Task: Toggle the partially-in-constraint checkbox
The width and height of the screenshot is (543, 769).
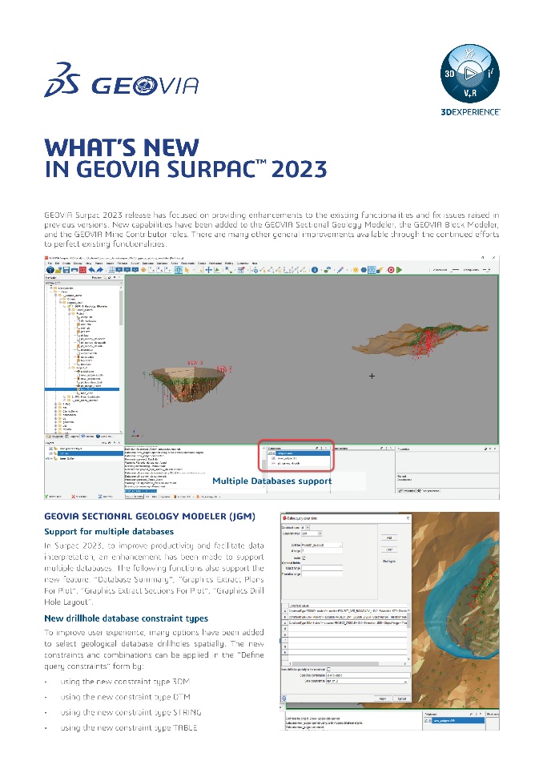Action: pyautogui.click(x=328, y=670)
